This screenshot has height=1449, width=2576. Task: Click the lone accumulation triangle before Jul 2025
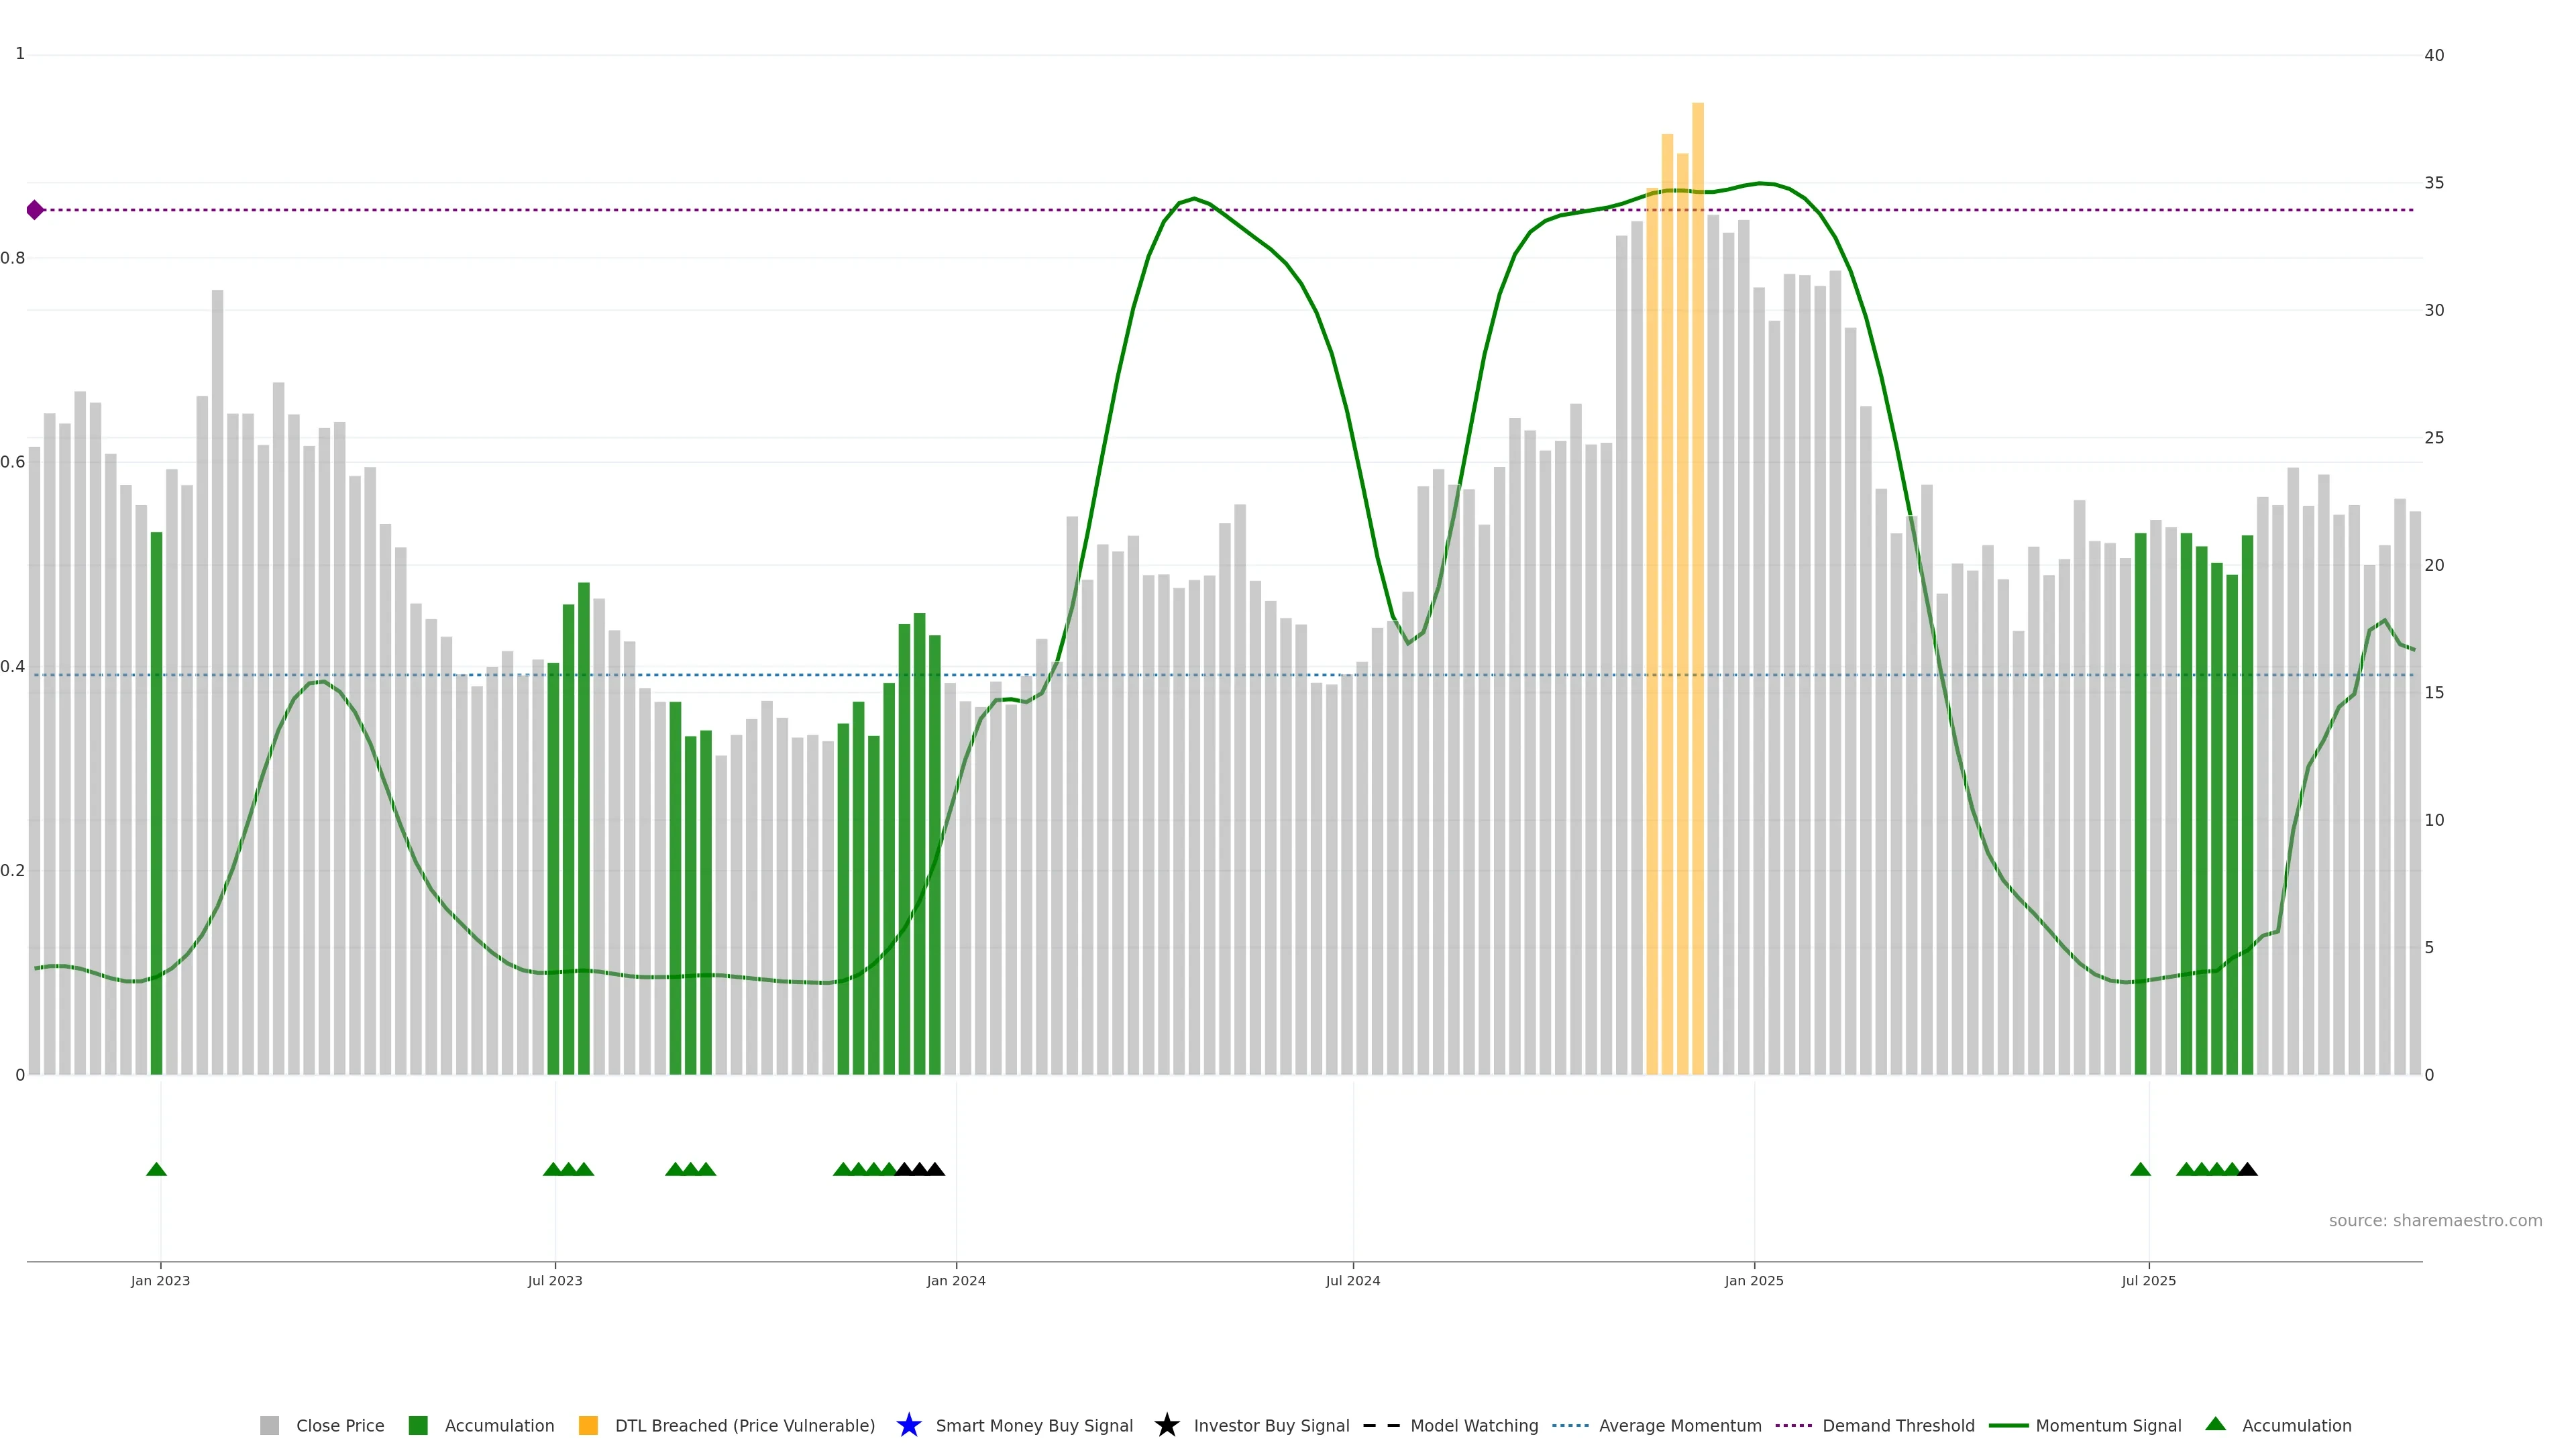[2140, 1169]
